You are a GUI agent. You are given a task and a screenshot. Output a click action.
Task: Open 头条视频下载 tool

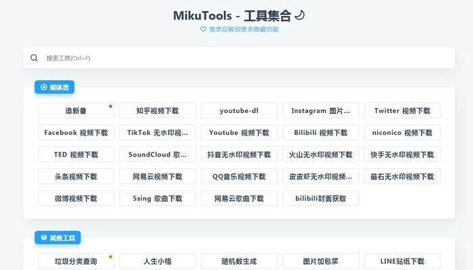76,177
